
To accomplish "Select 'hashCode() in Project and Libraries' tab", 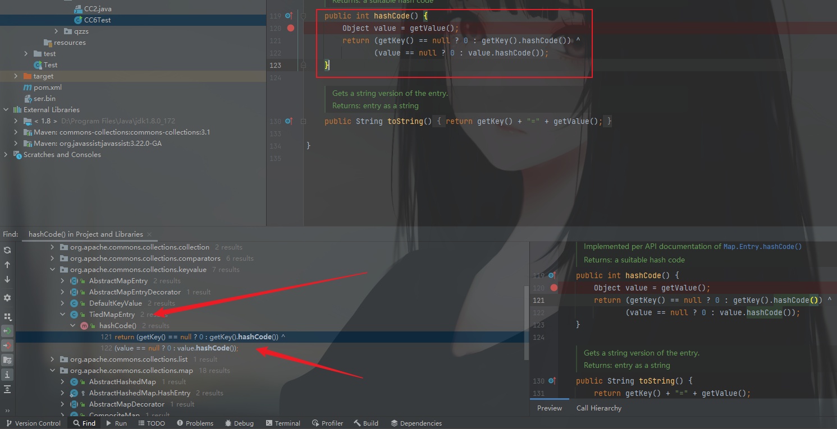I will click(85, 234).
